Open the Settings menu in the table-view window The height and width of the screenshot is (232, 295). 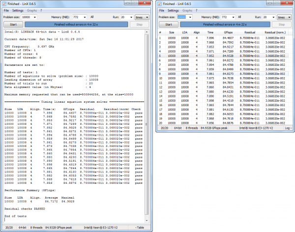(173, 10)
